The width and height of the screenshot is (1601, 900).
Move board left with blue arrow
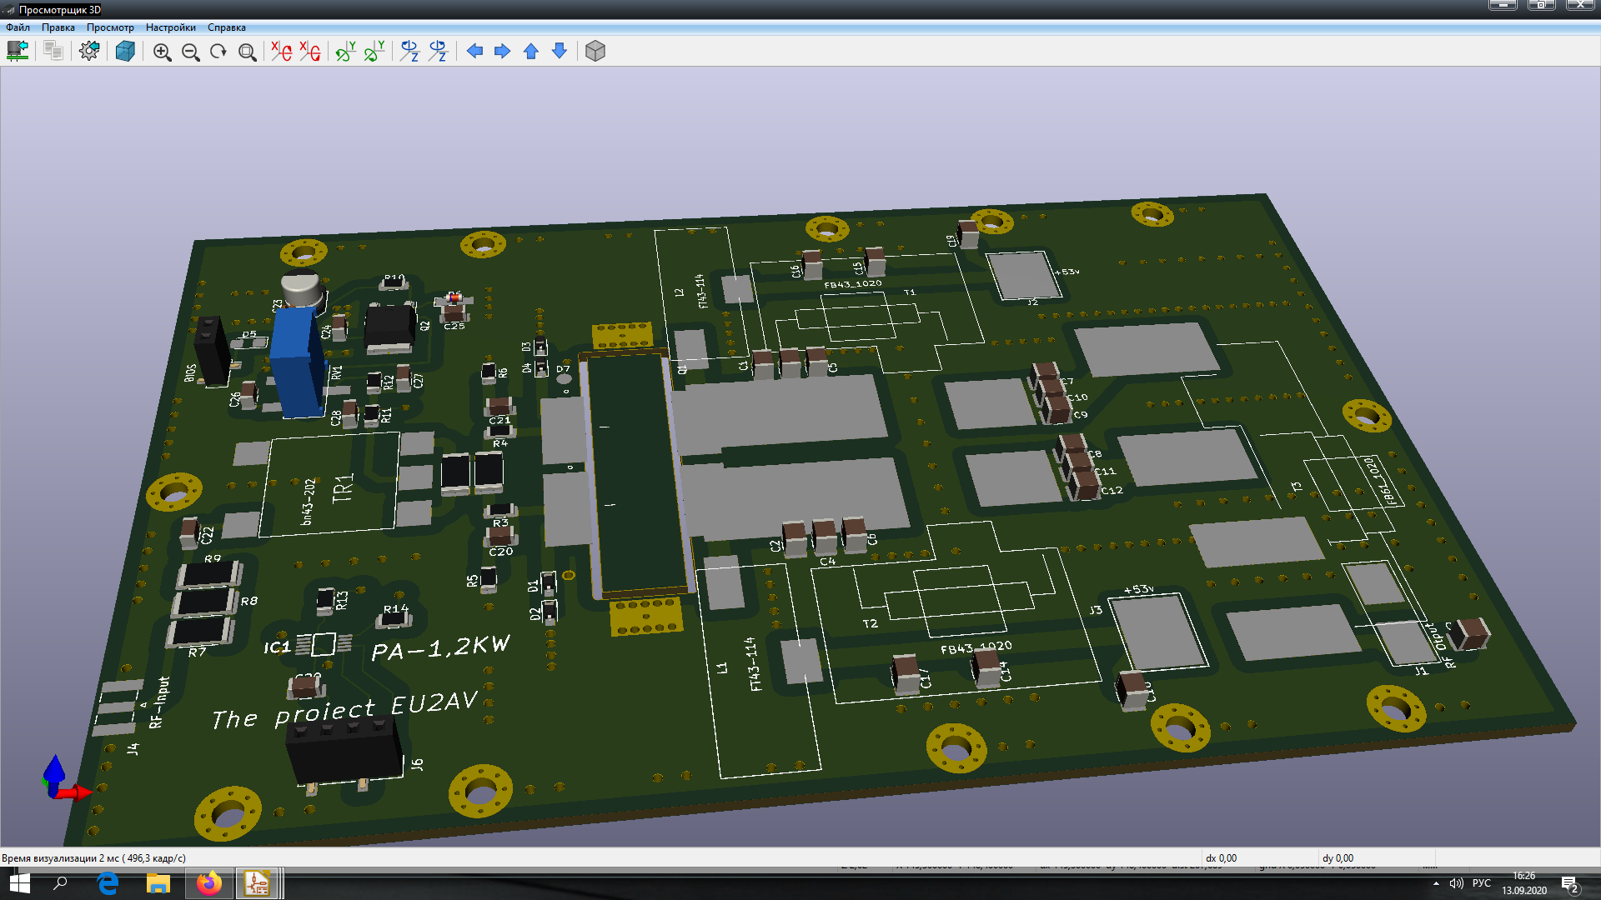(x=474, y=52)
